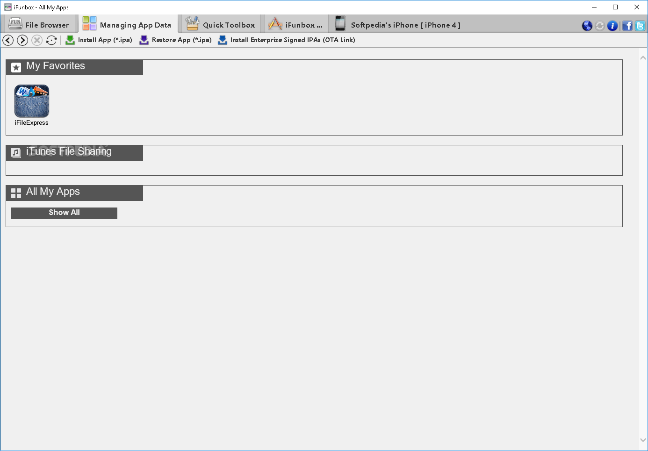The width and height of the screenshot is (648, 451).
Task: Refresh the app list with refresh icon
Action: [51, 40]
